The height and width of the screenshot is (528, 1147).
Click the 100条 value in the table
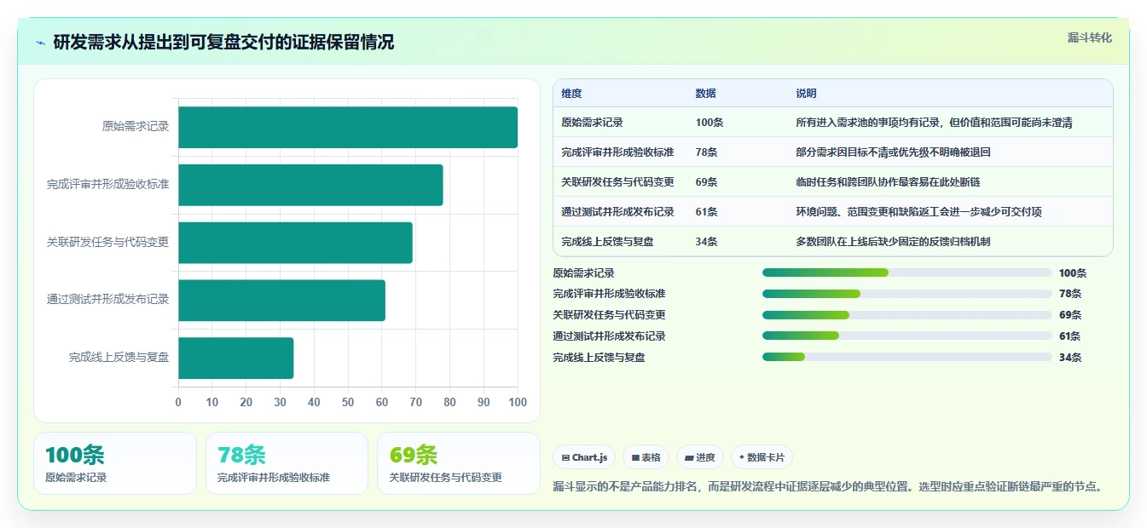[710, 123]
